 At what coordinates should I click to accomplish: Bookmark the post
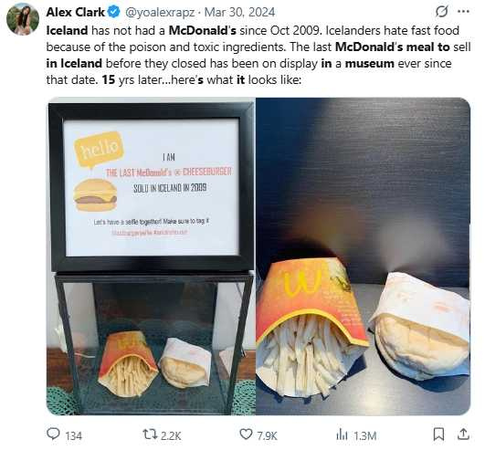[438, 434]
